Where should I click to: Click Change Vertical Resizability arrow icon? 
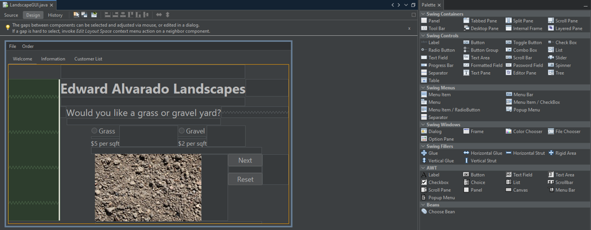point(167,15)
